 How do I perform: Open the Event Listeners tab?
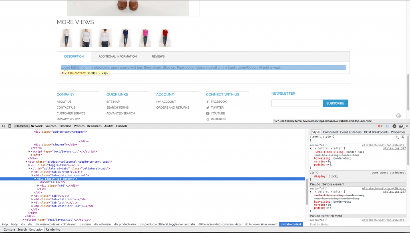point(351,132)
